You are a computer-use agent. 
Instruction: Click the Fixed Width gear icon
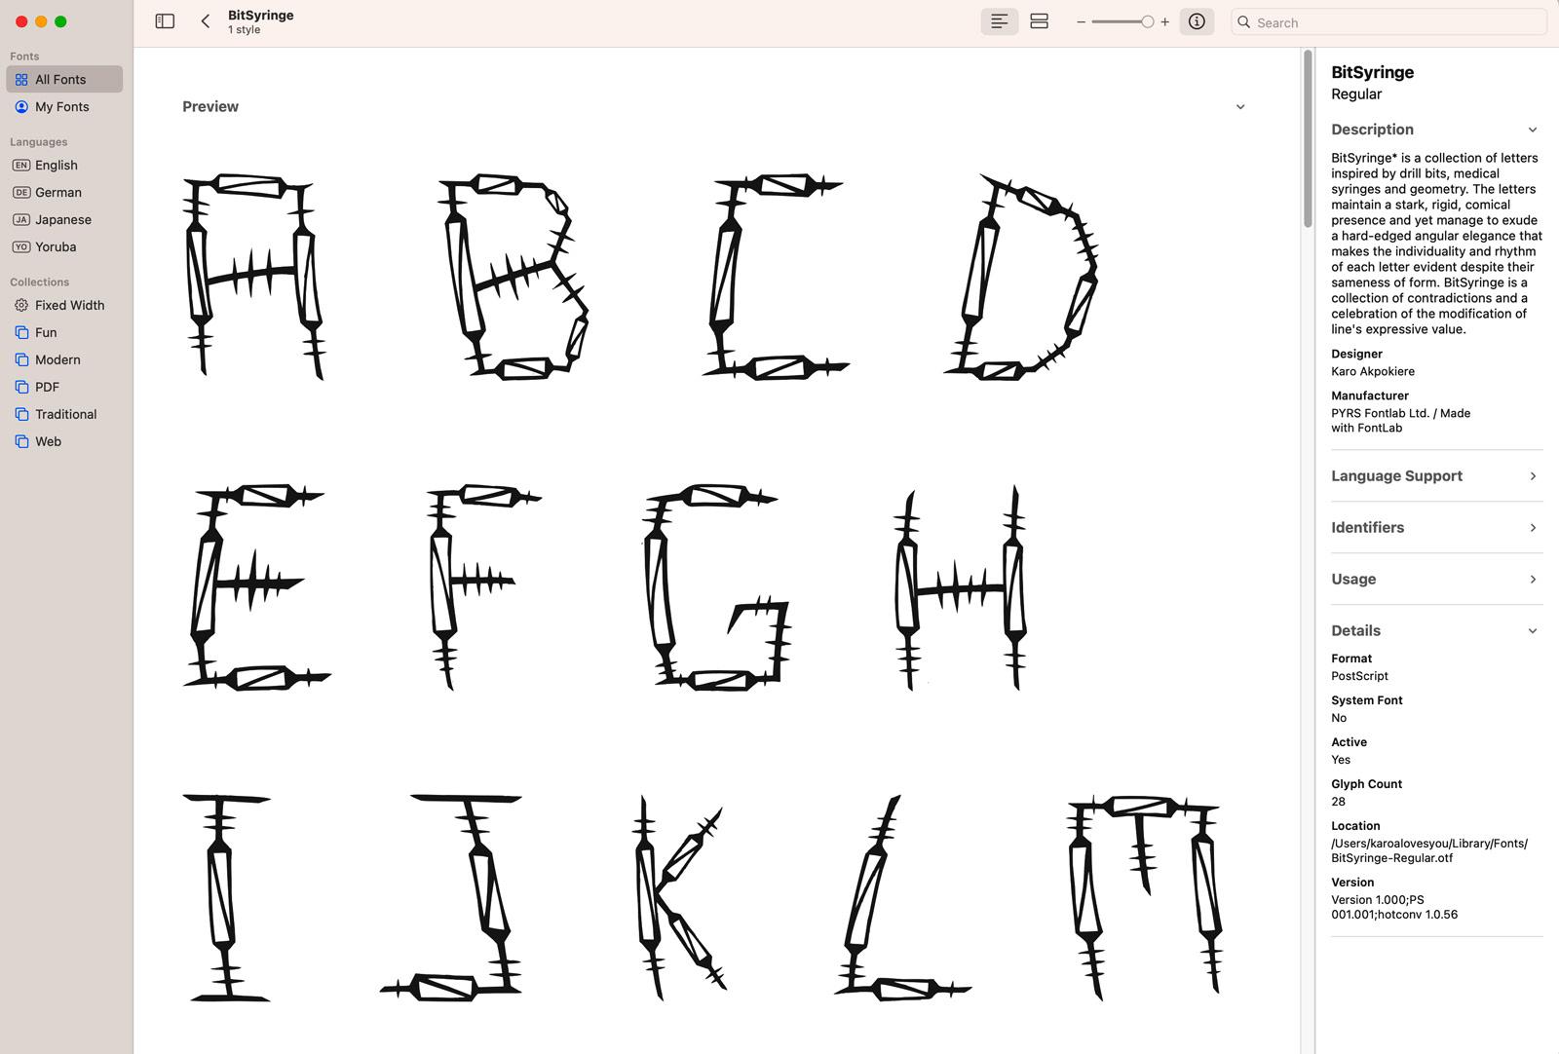(x=21, y=306)
